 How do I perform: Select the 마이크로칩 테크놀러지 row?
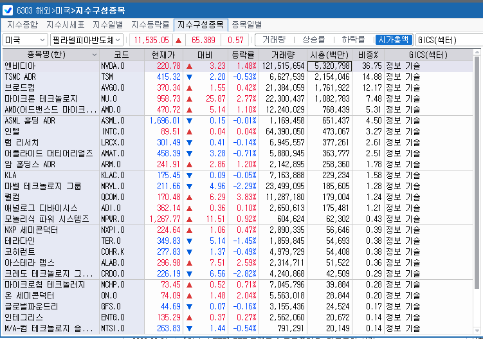click(x=238, y=285)
